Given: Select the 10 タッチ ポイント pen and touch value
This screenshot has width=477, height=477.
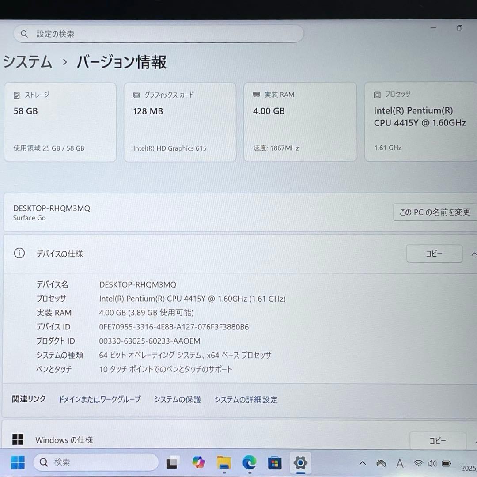Looking at the screenshot, I should (166, 369).
